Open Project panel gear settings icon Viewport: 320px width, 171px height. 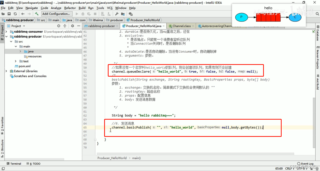(x=73, y=26)
